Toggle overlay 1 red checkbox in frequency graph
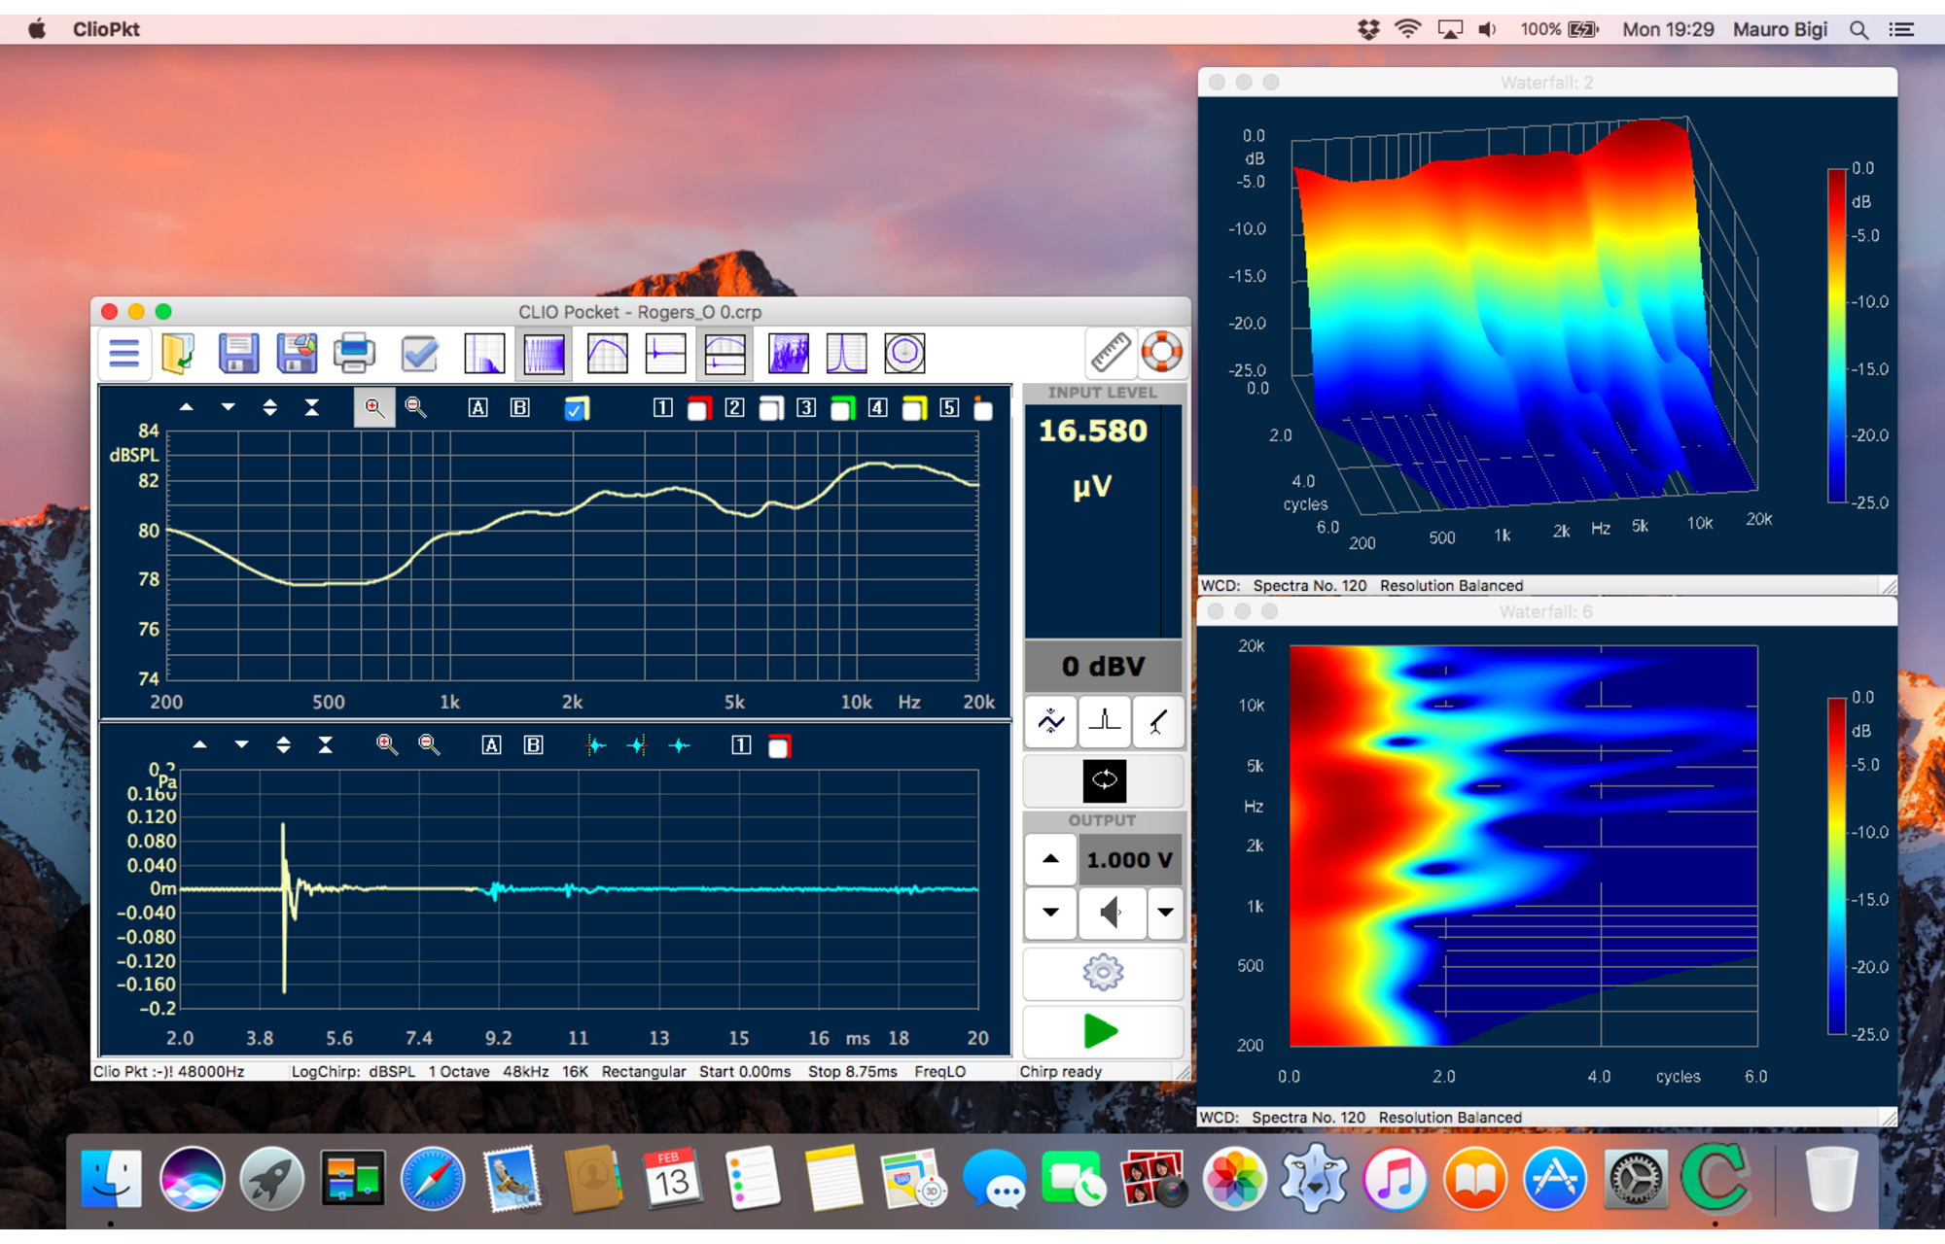This screenshot has width=1945, height=1244. click(698, 409)
